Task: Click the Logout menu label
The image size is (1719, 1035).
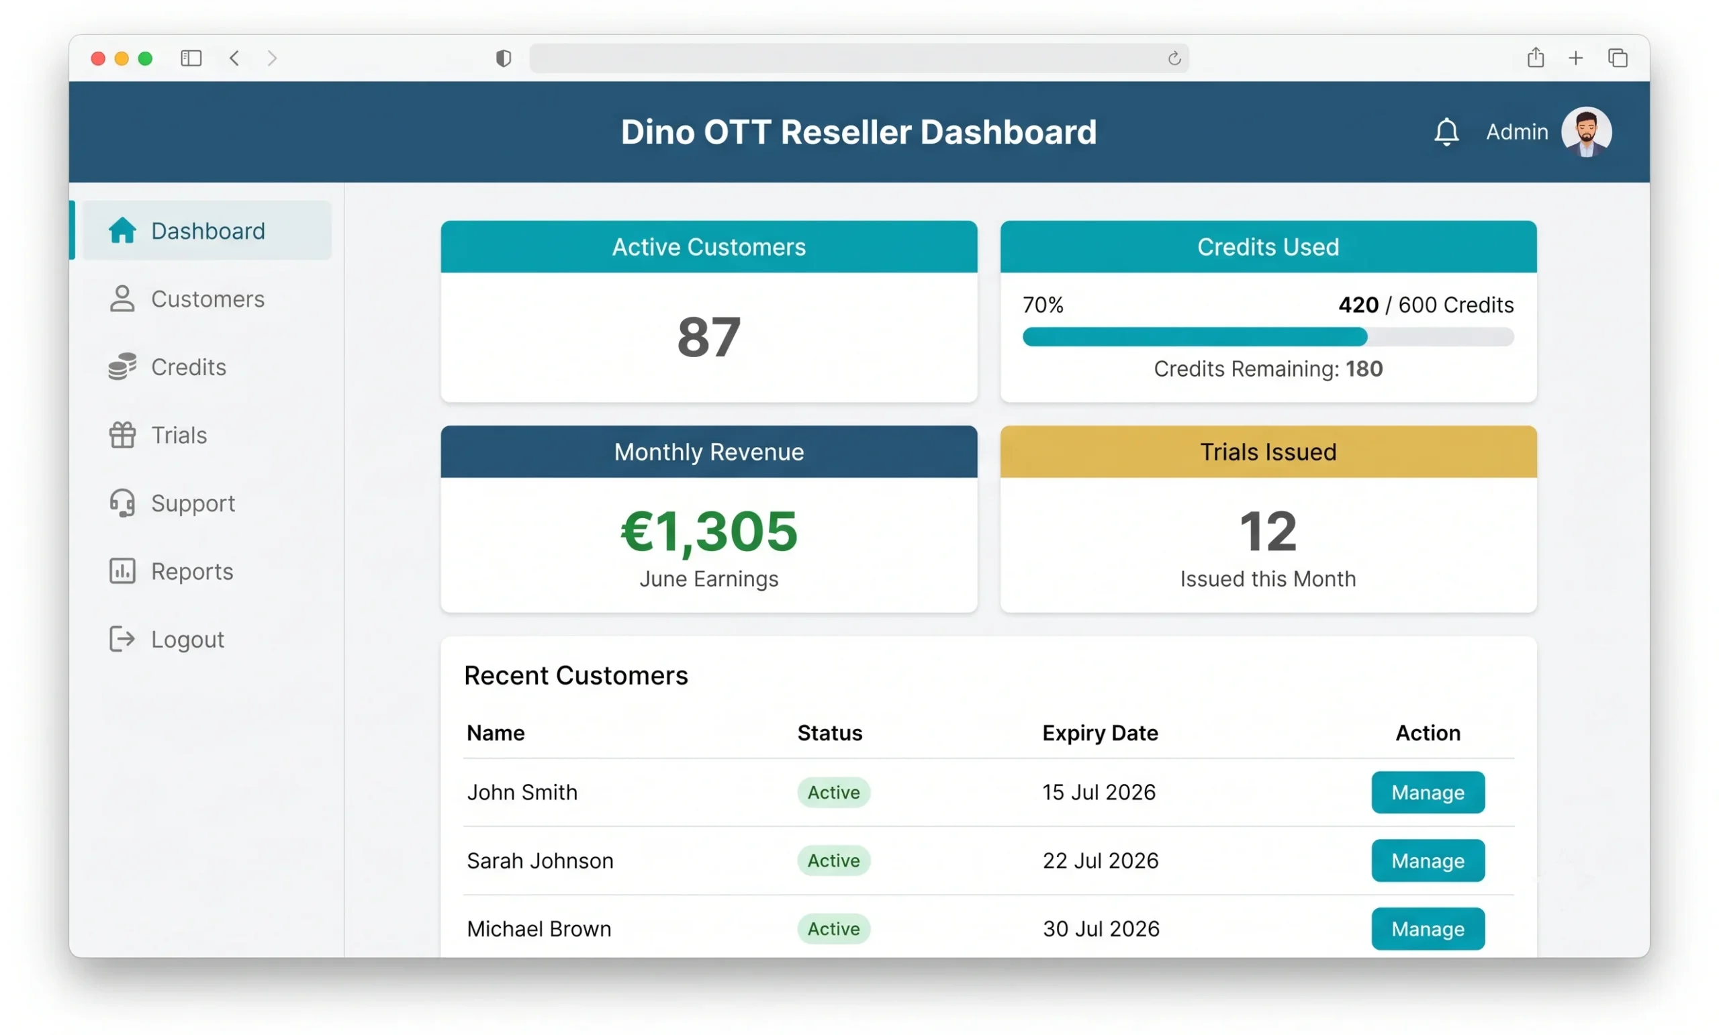Action: click(x=187, y=640)
